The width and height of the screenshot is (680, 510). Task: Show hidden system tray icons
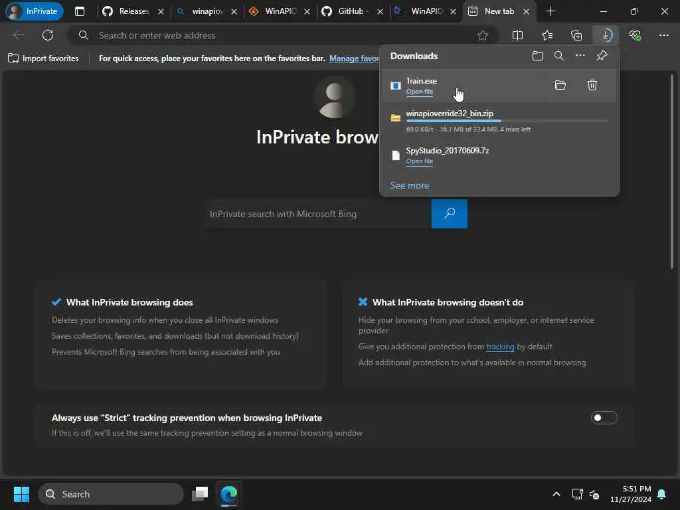pyautogui.click(x=556, y=494)
